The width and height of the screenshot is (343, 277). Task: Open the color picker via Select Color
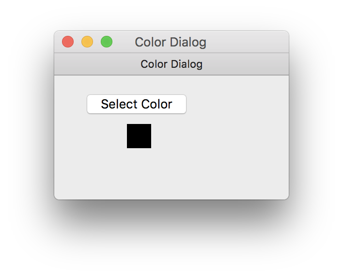136,104
